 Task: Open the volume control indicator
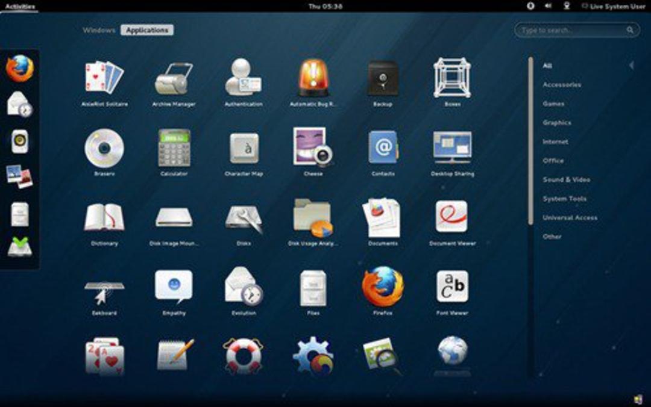[548, 6]
